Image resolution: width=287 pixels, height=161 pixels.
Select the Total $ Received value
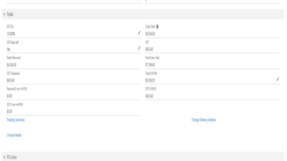(x=12, y=65)
